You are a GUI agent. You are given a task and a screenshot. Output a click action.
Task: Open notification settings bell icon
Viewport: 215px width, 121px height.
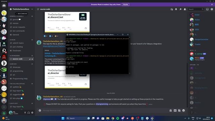(x=176, y=9)
